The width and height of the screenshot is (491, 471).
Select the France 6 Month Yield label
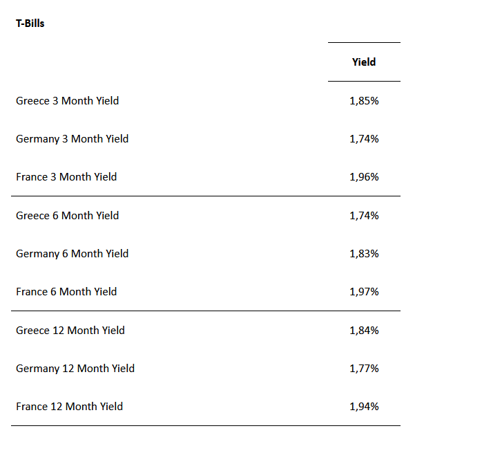(66, 292)
